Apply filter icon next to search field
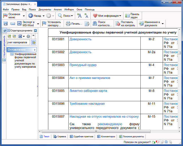 coord(34,42)
